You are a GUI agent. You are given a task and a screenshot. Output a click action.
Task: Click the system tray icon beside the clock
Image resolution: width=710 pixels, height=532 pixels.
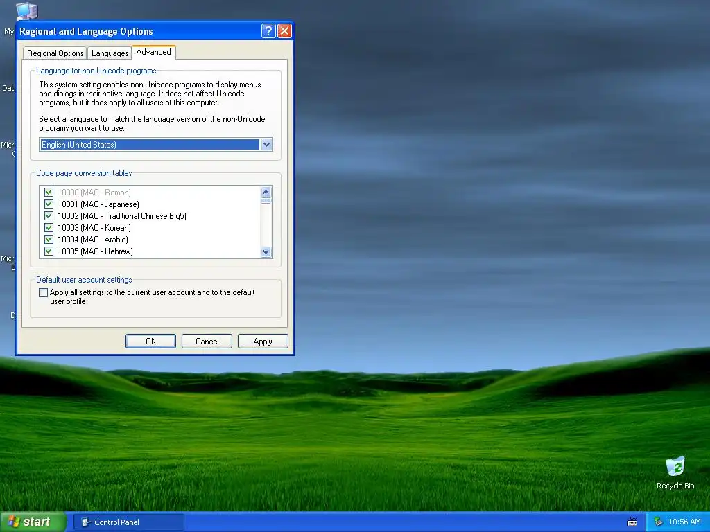(659, 522)
